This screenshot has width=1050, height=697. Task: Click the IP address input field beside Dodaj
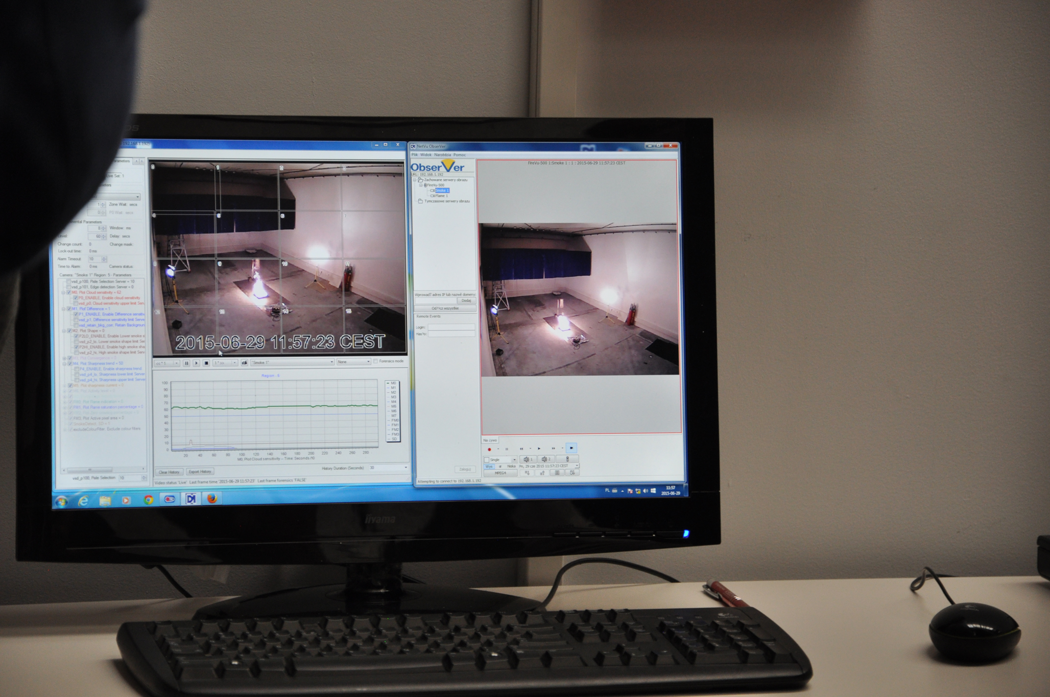point(436,301)
